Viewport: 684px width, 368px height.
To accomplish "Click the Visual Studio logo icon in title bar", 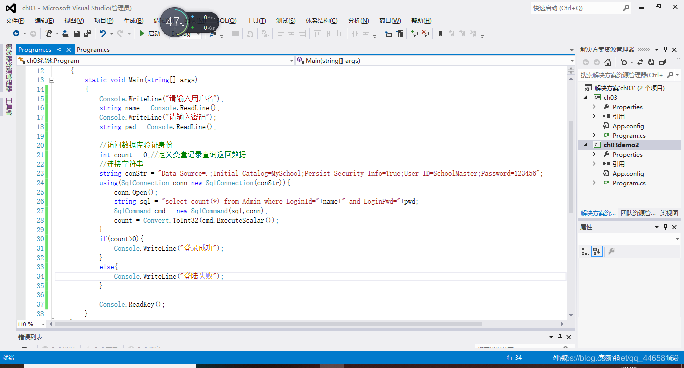I will [11, 8].
